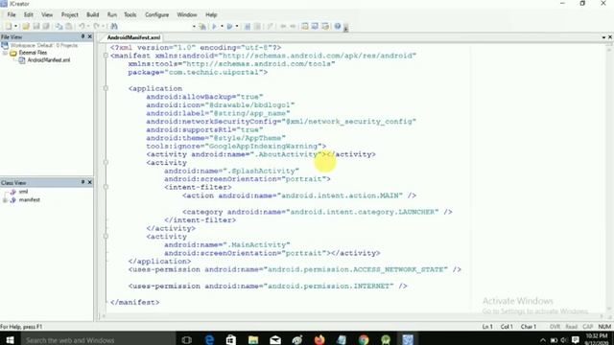Close the Class View panel
The image size is (614, 345).
[89, 182]
